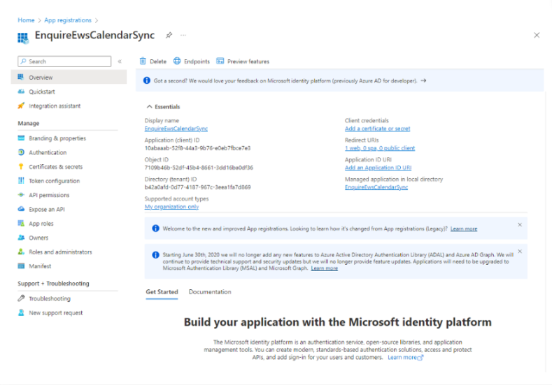
Task: Click the Expose an API cloud icon
Action: 21,209
